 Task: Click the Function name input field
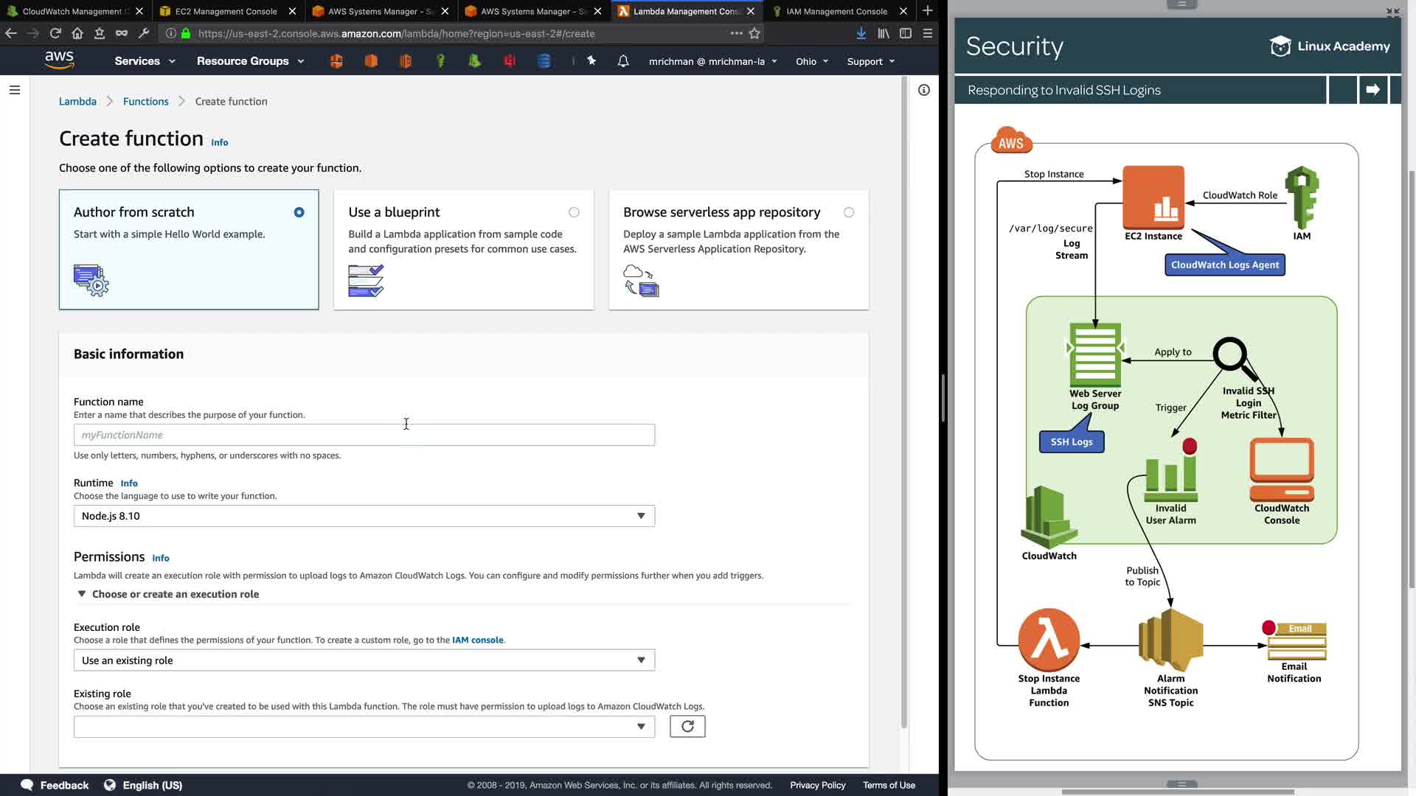(x=364, y=435)
